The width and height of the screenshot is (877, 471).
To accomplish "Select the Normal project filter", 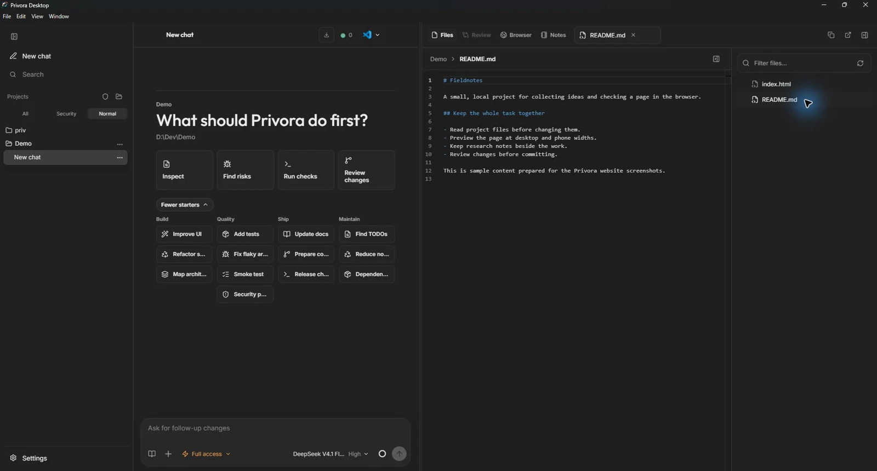I will [x=107, y=114].
